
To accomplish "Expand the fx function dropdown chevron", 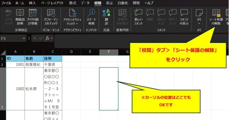I will tap(52, 38).
